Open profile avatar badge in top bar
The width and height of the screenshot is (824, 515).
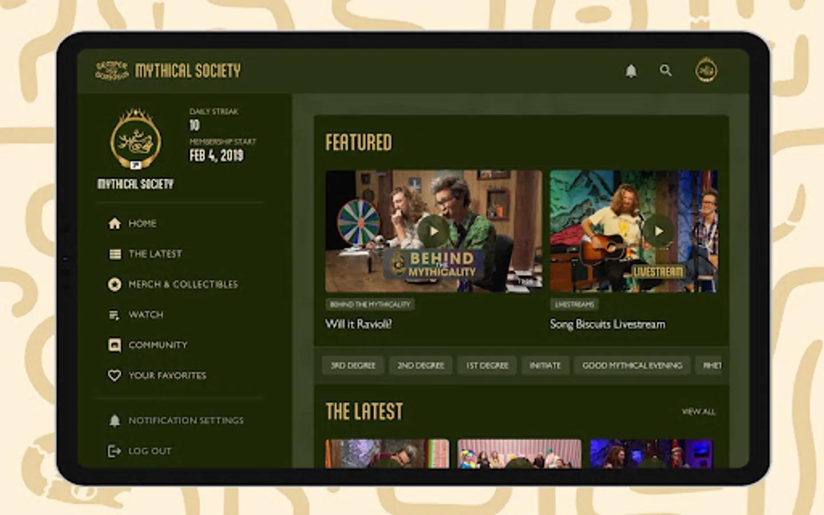pyautogui.click(x=706, y=70)
